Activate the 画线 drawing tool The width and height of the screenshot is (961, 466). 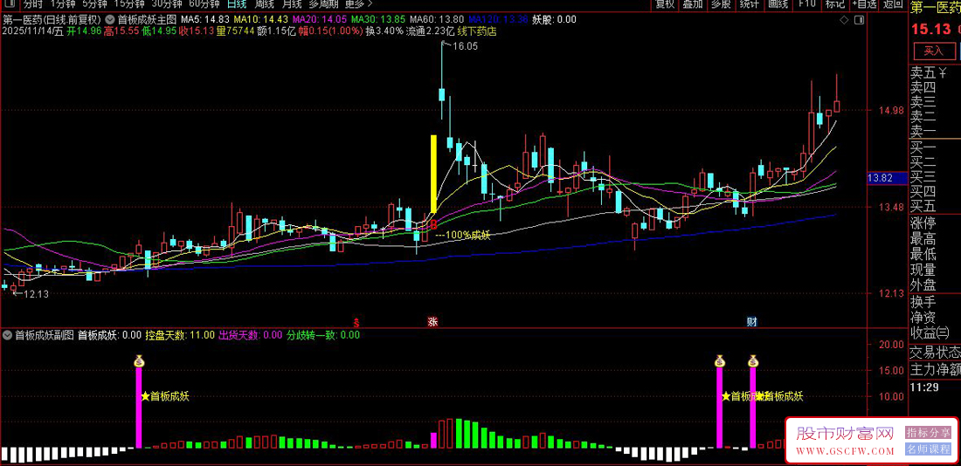coord(778,5)
